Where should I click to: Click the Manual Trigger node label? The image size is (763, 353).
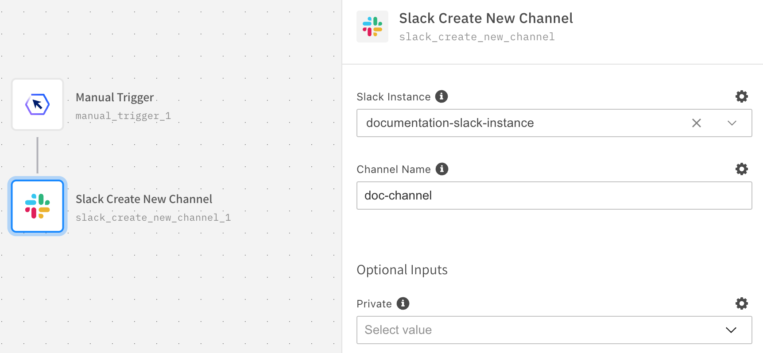(115, 97)
